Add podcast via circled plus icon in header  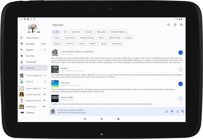[x=175, y=25]
